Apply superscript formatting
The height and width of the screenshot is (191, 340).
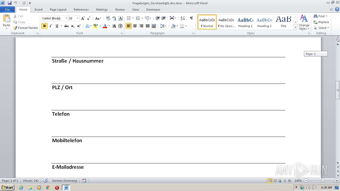point(79,26)
